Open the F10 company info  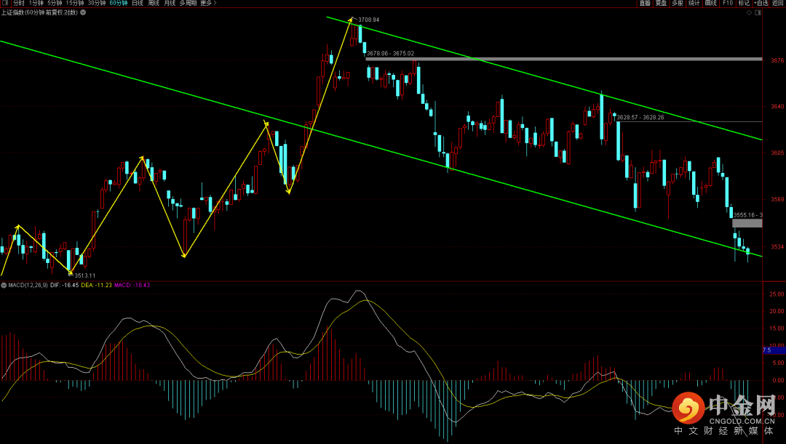[727, 3]
